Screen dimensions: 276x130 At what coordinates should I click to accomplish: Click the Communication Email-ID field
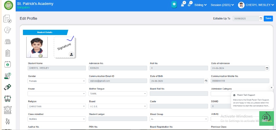[118, 81]
